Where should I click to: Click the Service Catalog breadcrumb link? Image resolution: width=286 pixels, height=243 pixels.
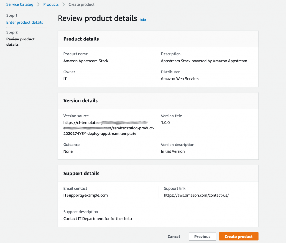(x=20, y=4)
